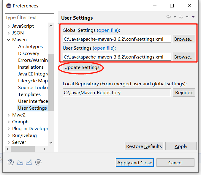Viewport: 201px width, 175px height.
Task: Click the Update Settings button
Action: tap(82, 67)
